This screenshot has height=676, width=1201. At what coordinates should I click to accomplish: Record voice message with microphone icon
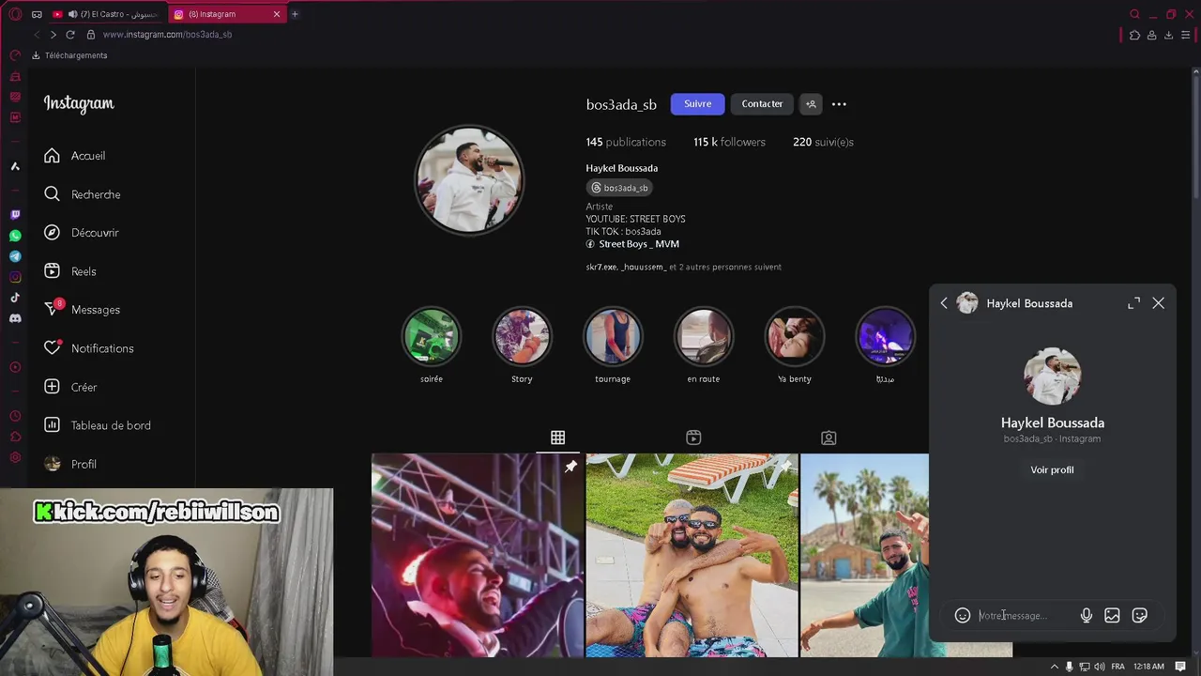[x=1086, y=616]
